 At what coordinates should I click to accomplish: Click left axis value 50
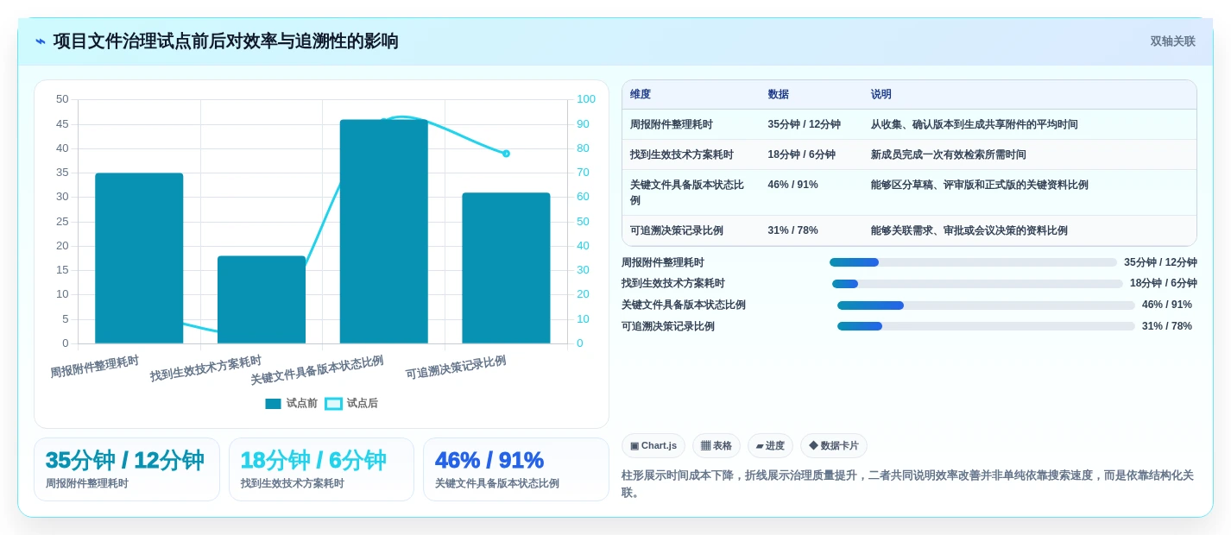(62, 99)
